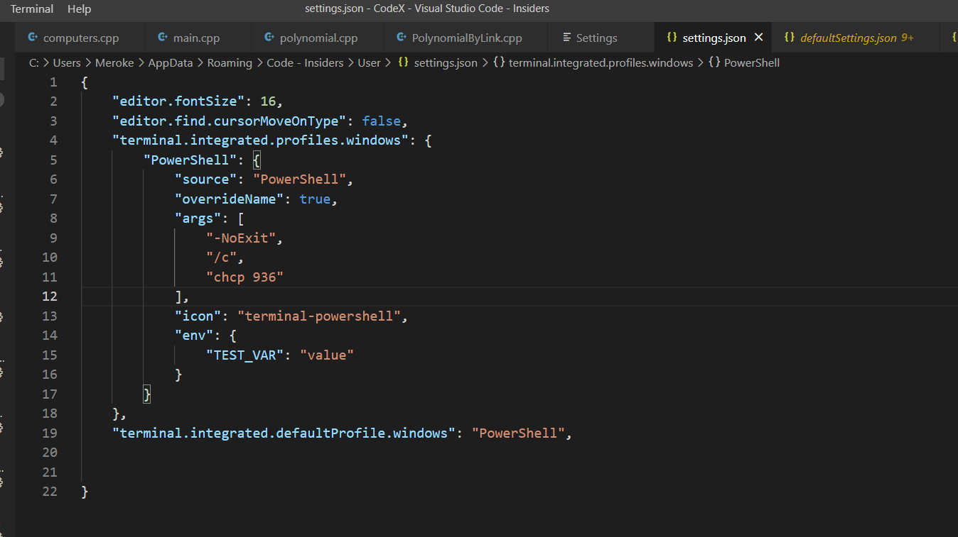Image resolution: width=958 pixels, height=537 pixels.
Task: Click the C++ icon on polynomial.cpp tab
Action: click(x=269, y=38)
